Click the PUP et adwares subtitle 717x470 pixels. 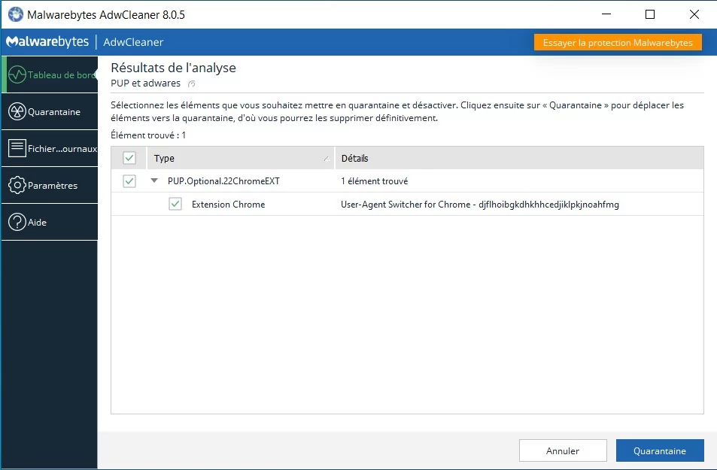pos(145,83)
